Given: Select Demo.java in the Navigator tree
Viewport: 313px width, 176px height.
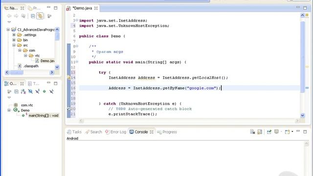Looking at the screenshot, I should click(47, 61).
